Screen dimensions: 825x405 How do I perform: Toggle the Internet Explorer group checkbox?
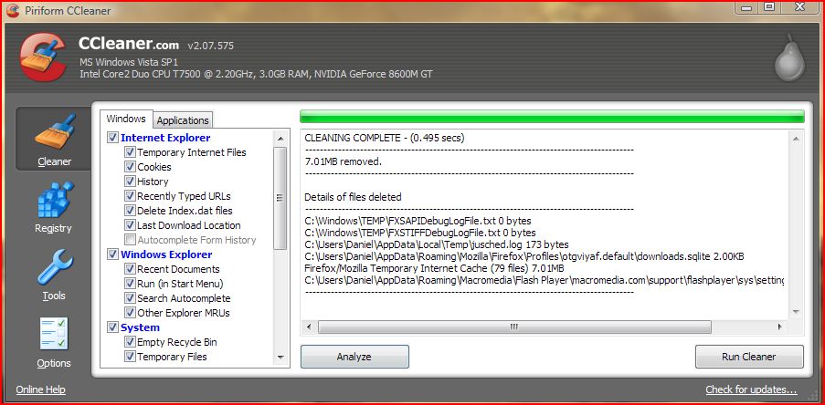(x=112, y=138)
